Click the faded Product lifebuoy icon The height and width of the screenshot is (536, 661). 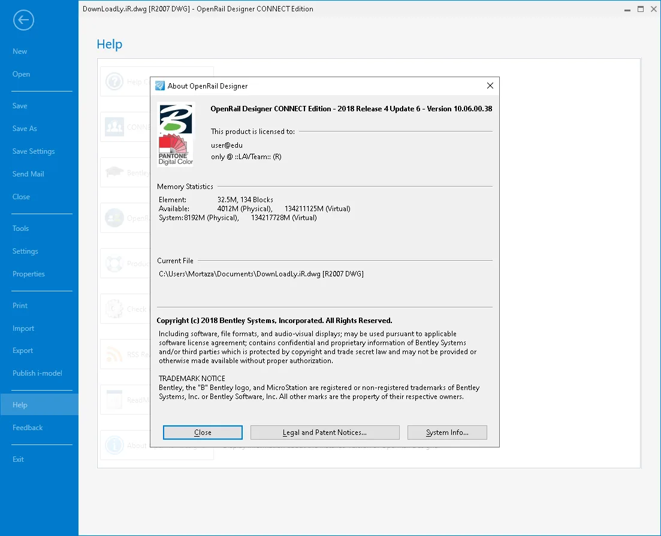tap(114, 263)
